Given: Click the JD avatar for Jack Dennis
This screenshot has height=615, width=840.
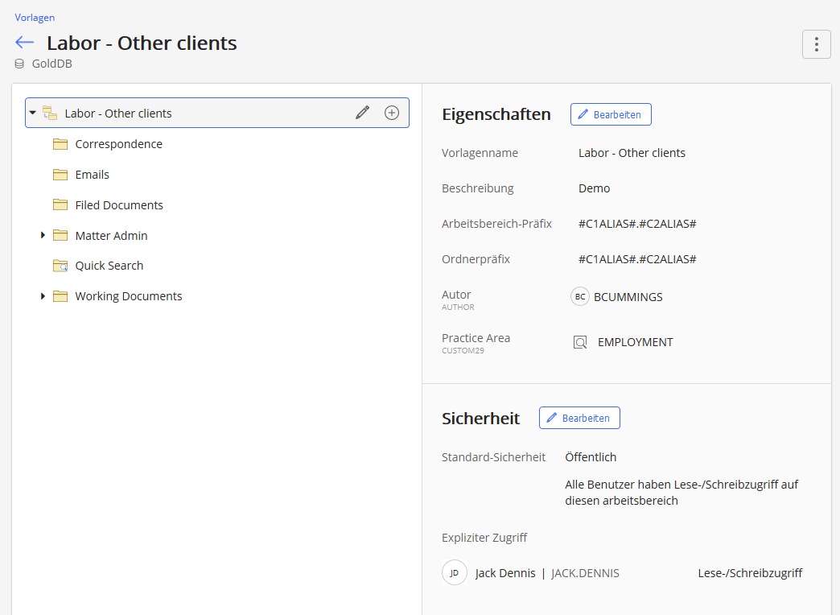Looking at the screenshot, I should pos(455,573).
